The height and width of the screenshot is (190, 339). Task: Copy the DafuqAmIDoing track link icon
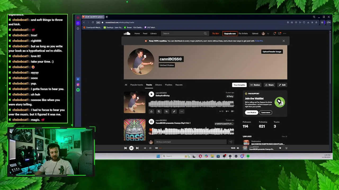(159, 111)
